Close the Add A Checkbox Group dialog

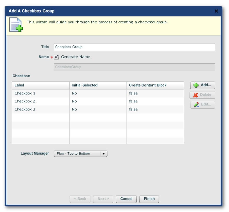tap(216, 11)
